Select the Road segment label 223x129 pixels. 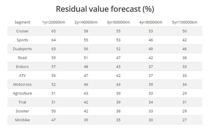(x=22, y=58)
